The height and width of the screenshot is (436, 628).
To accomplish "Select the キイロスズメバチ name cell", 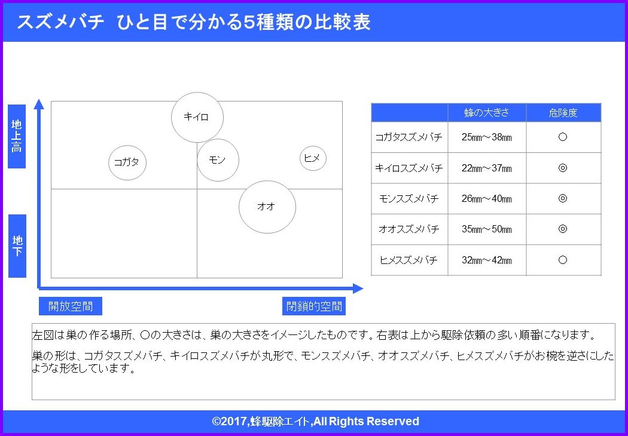I will (x=409, y=168).
